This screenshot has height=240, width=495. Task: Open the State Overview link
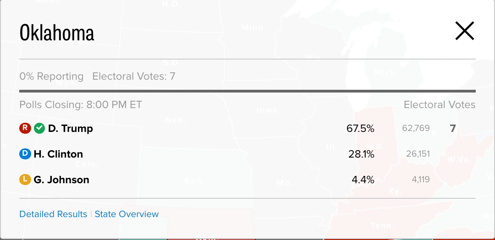(126, 214)
